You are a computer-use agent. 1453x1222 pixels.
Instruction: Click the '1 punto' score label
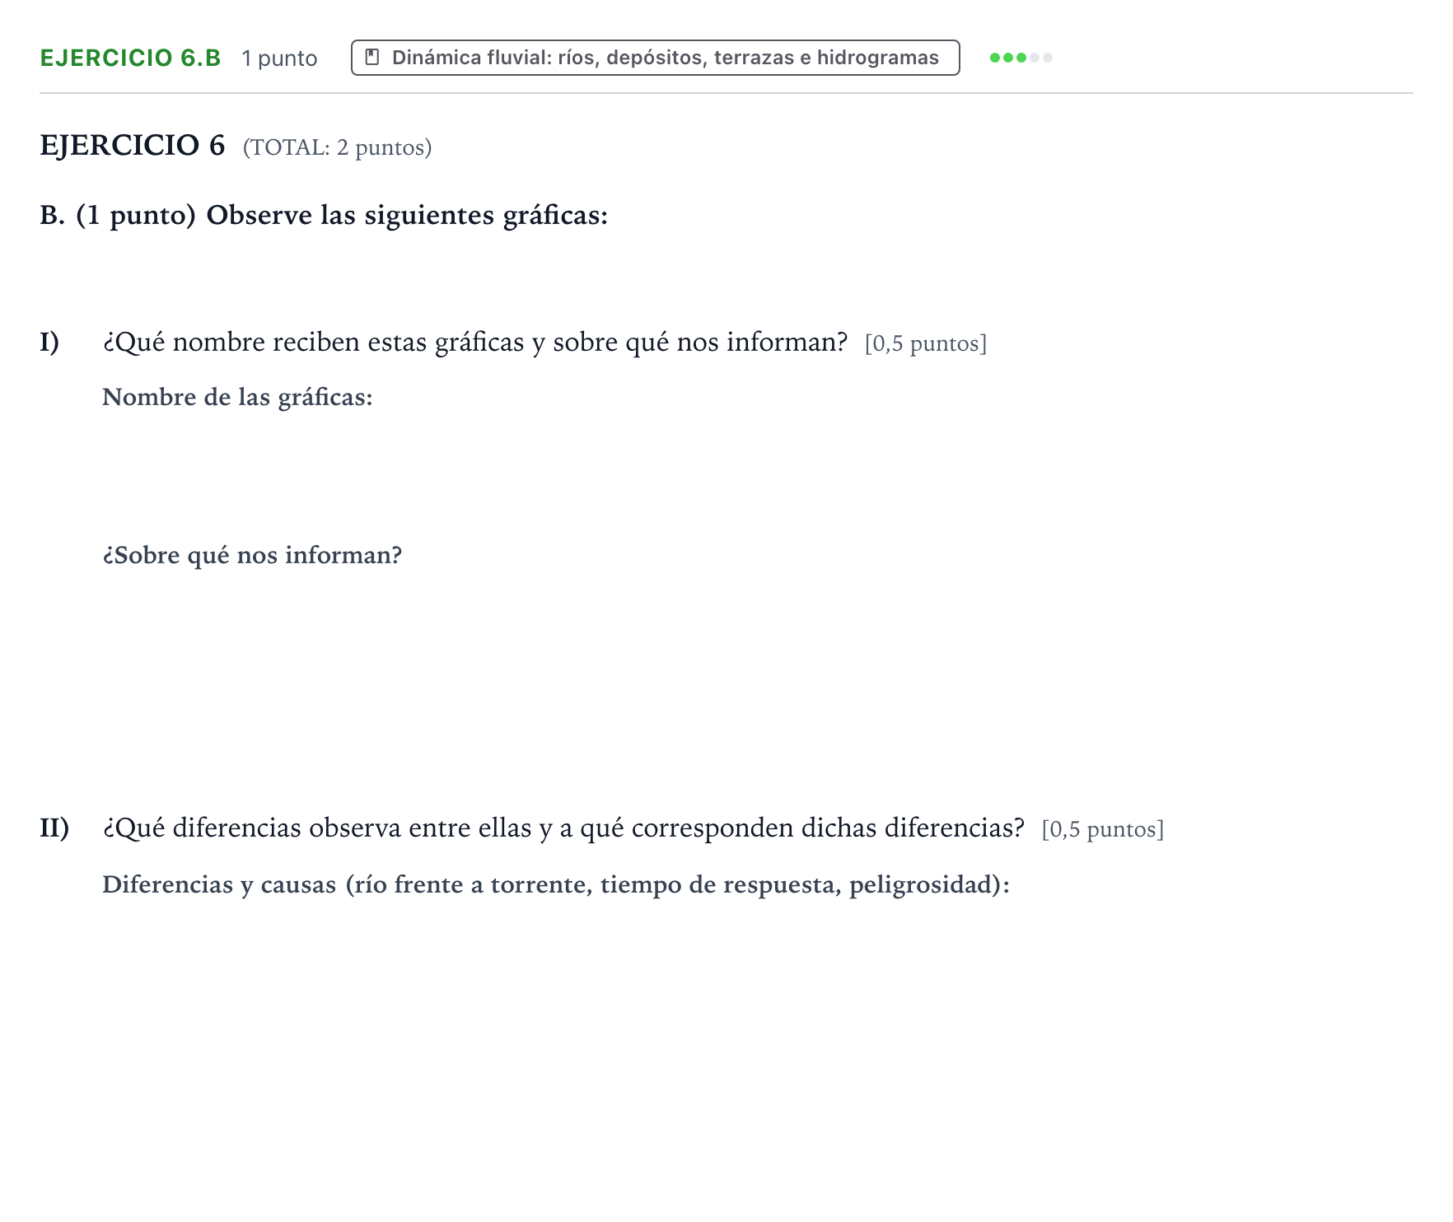[279, 58]
